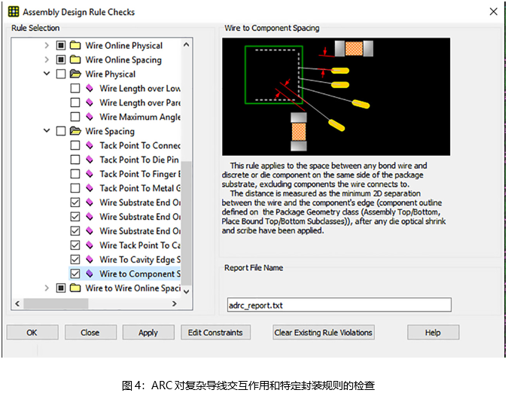Click the horizontal scroll-left arrow
This screenshot has height=396, width=508.
pyautogui.click(x=17, y=303)
